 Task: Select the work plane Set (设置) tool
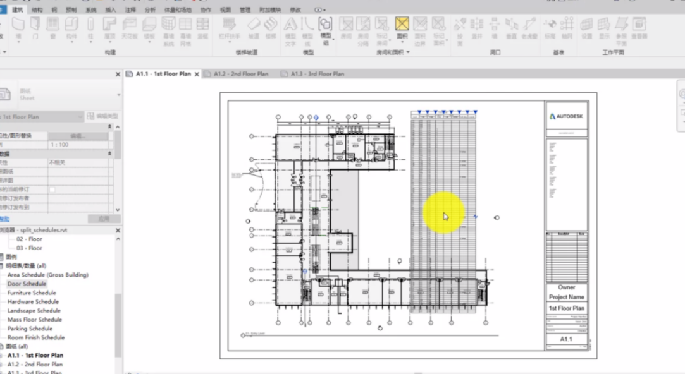587,28
